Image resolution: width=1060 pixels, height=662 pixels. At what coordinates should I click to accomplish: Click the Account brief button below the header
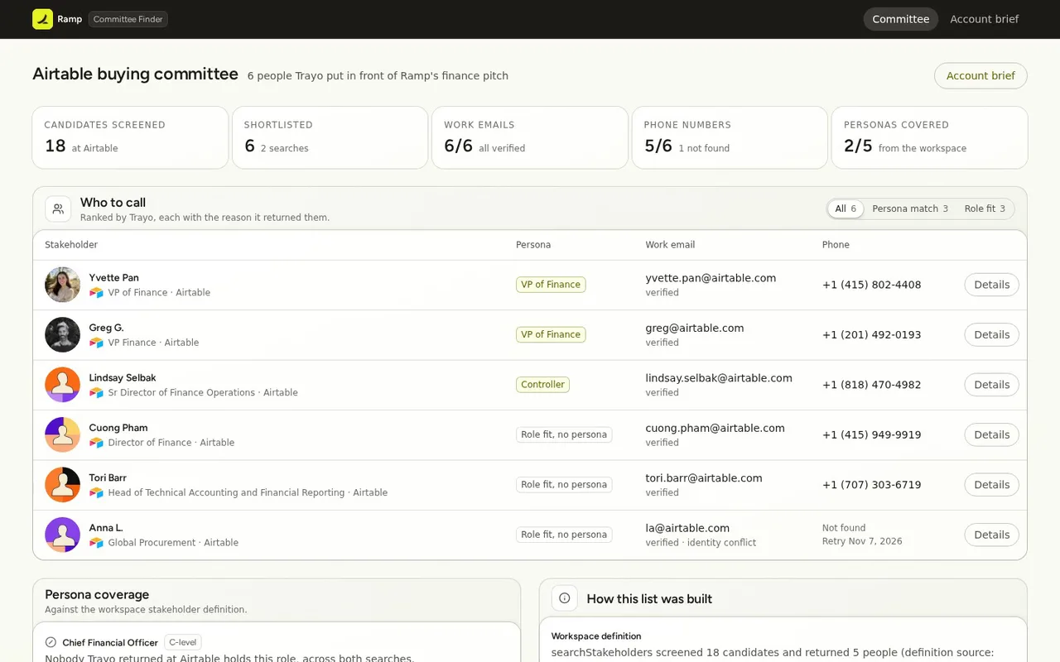pyautogui.click(x=980, y=75)
